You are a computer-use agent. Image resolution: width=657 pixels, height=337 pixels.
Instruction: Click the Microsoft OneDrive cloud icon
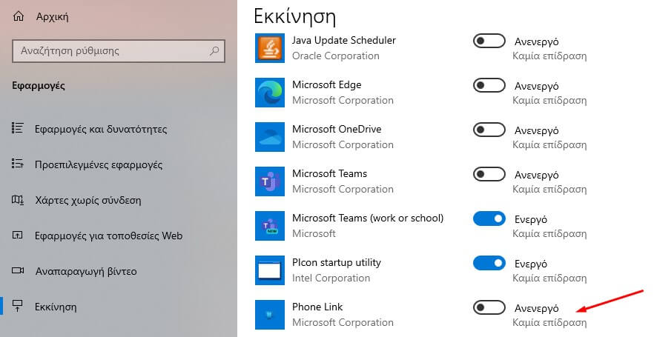(x=269, y=137)
